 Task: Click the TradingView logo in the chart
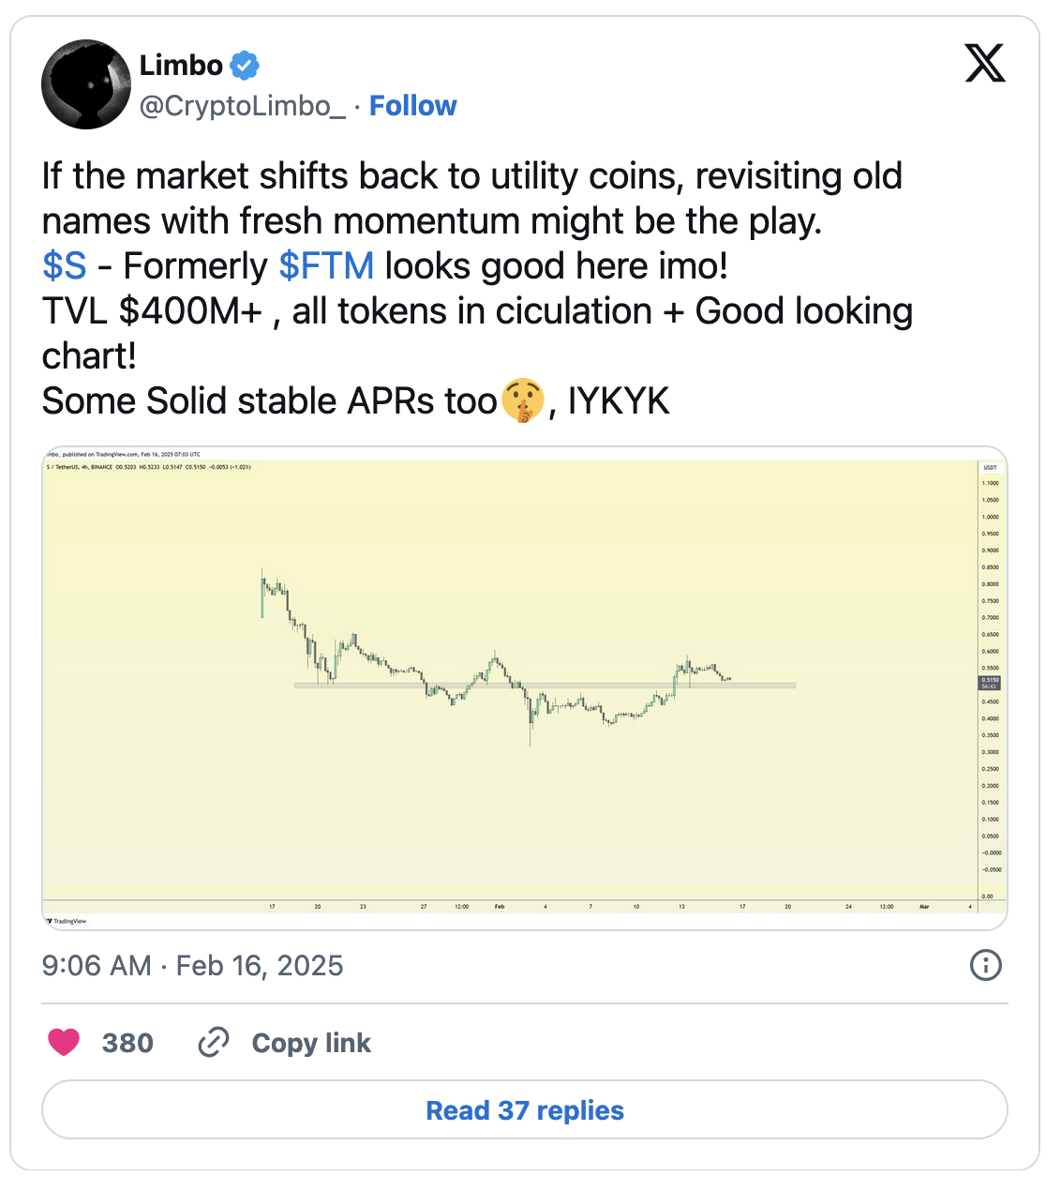pos(67,921)
